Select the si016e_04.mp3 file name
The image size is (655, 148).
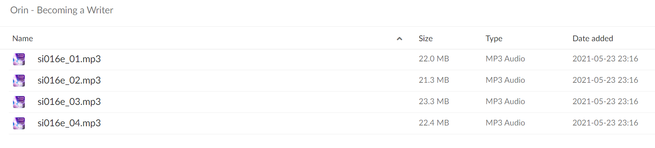click(69, 123)
